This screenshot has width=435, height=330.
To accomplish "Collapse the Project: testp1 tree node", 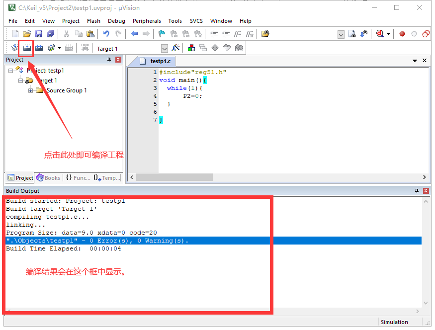I will click(10, 71).
